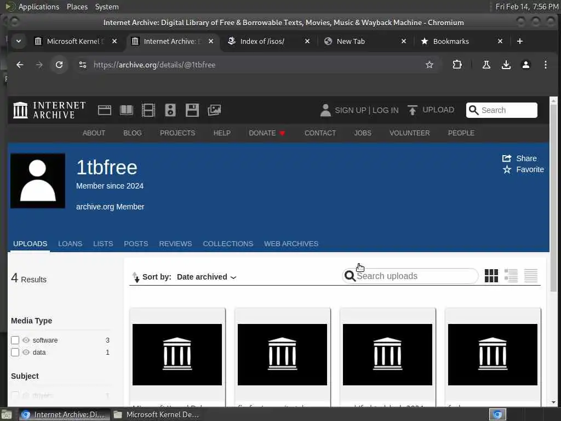Toggle sort direction arrows

pyautogui.click(x=136, y=277)
